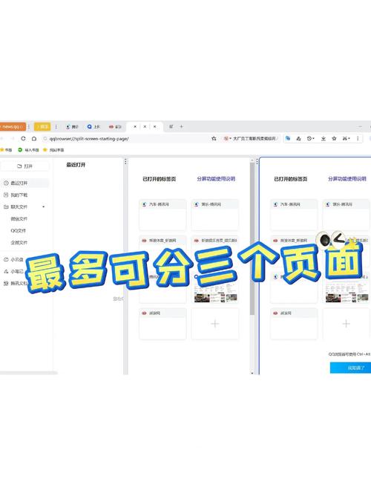The width and height of the screenshot is (371, 485).
Task: Click the 打开 button in the left pane
Action: (x=24, y=166)
